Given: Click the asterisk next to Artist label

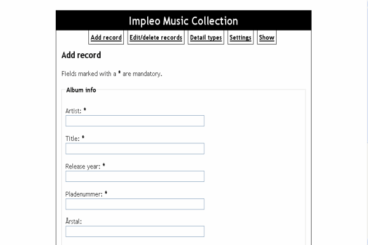Looking at the screenshot, I should click(x=85, y=110).
